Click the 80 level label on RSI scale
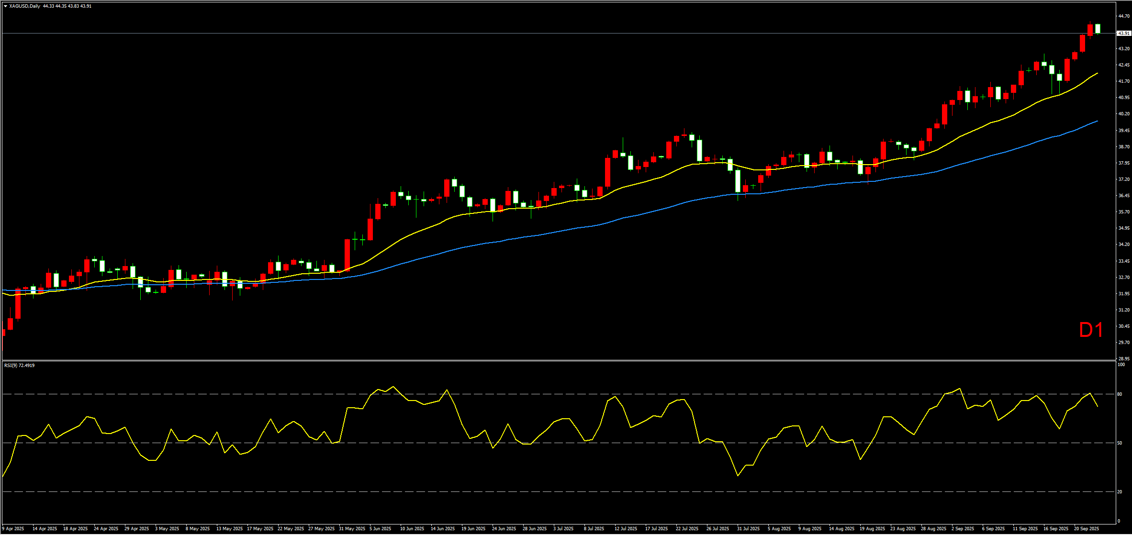The width and height of the screenshot is (1132, 535). [1120, 394]
